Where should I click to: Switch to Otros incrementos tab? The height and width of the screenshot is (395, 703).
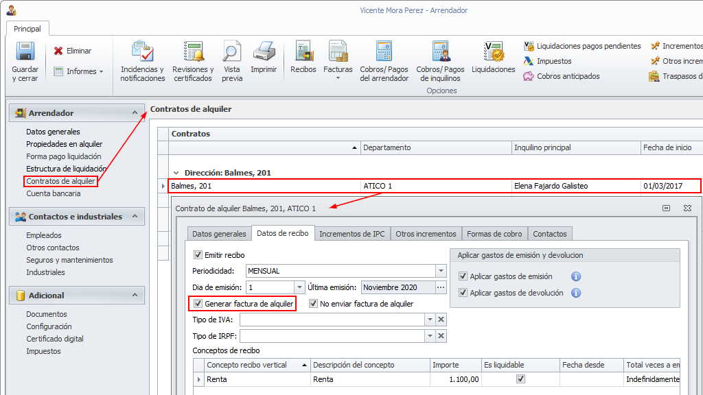pos(426,234)
